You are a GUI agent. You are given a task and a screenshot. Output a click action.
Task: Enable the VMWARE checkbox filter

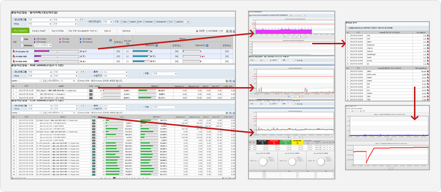click(x=144, y=22)
